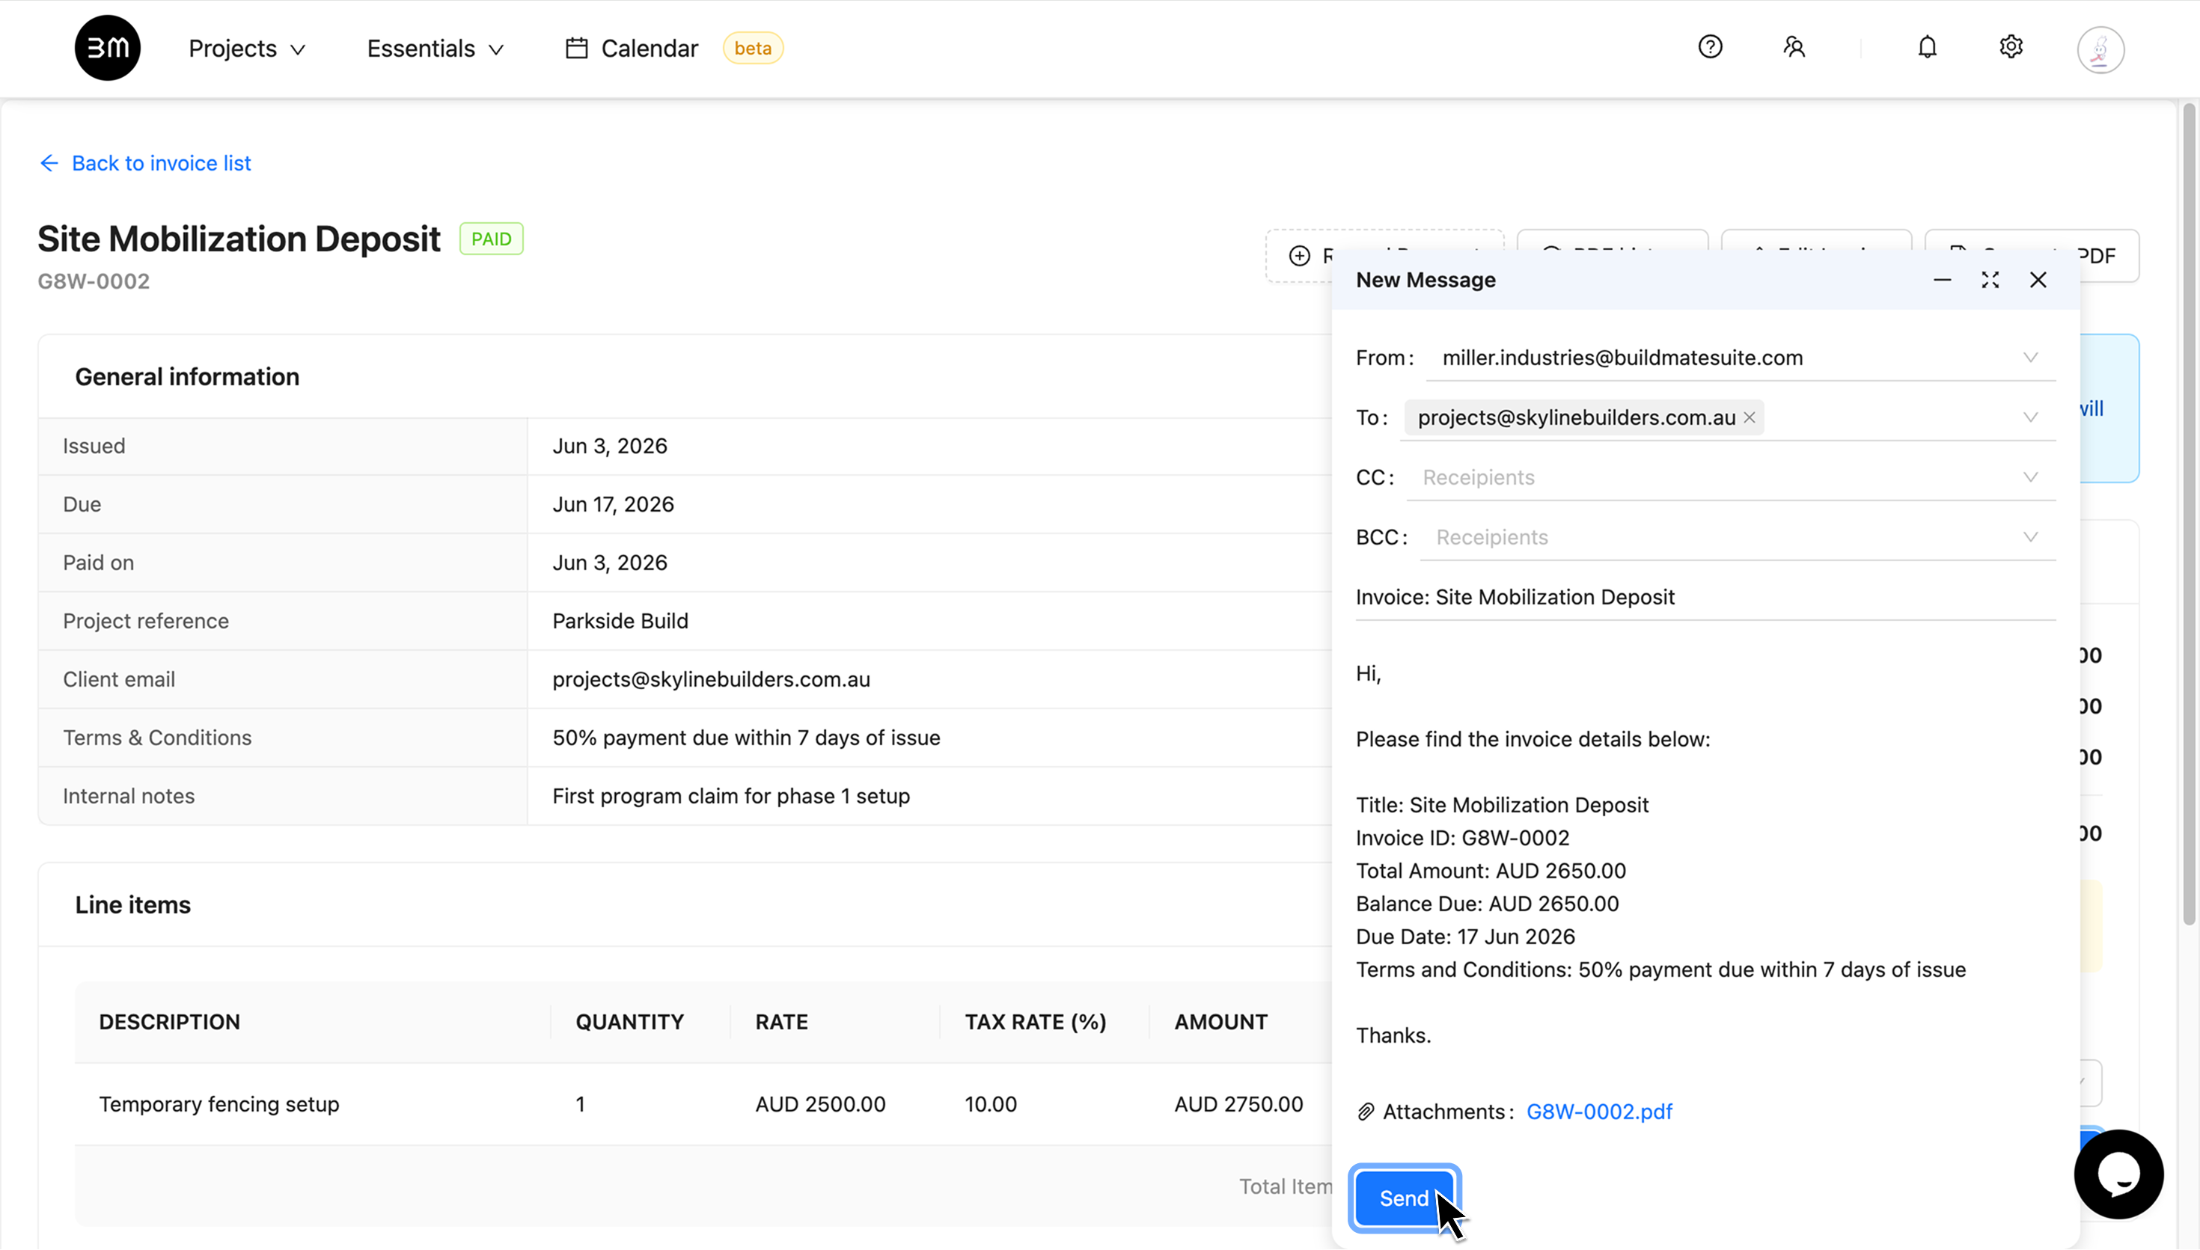Click the Site Mobilization Deposit heading

coord(239,239)
